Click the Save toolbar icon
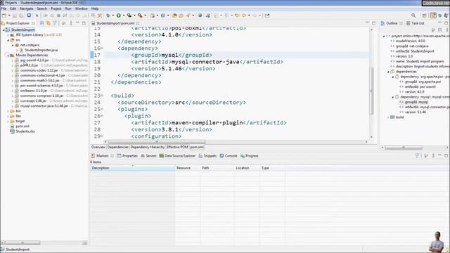 pyautogui.click(x=14, y=15)
